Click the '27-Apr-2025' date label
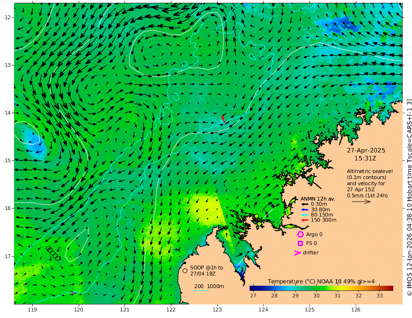412x318 pixels. [366, 150]
